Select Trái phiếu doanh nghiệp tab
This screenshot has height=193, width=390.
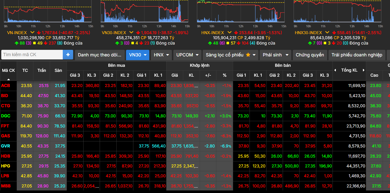[x=357, y=55]
